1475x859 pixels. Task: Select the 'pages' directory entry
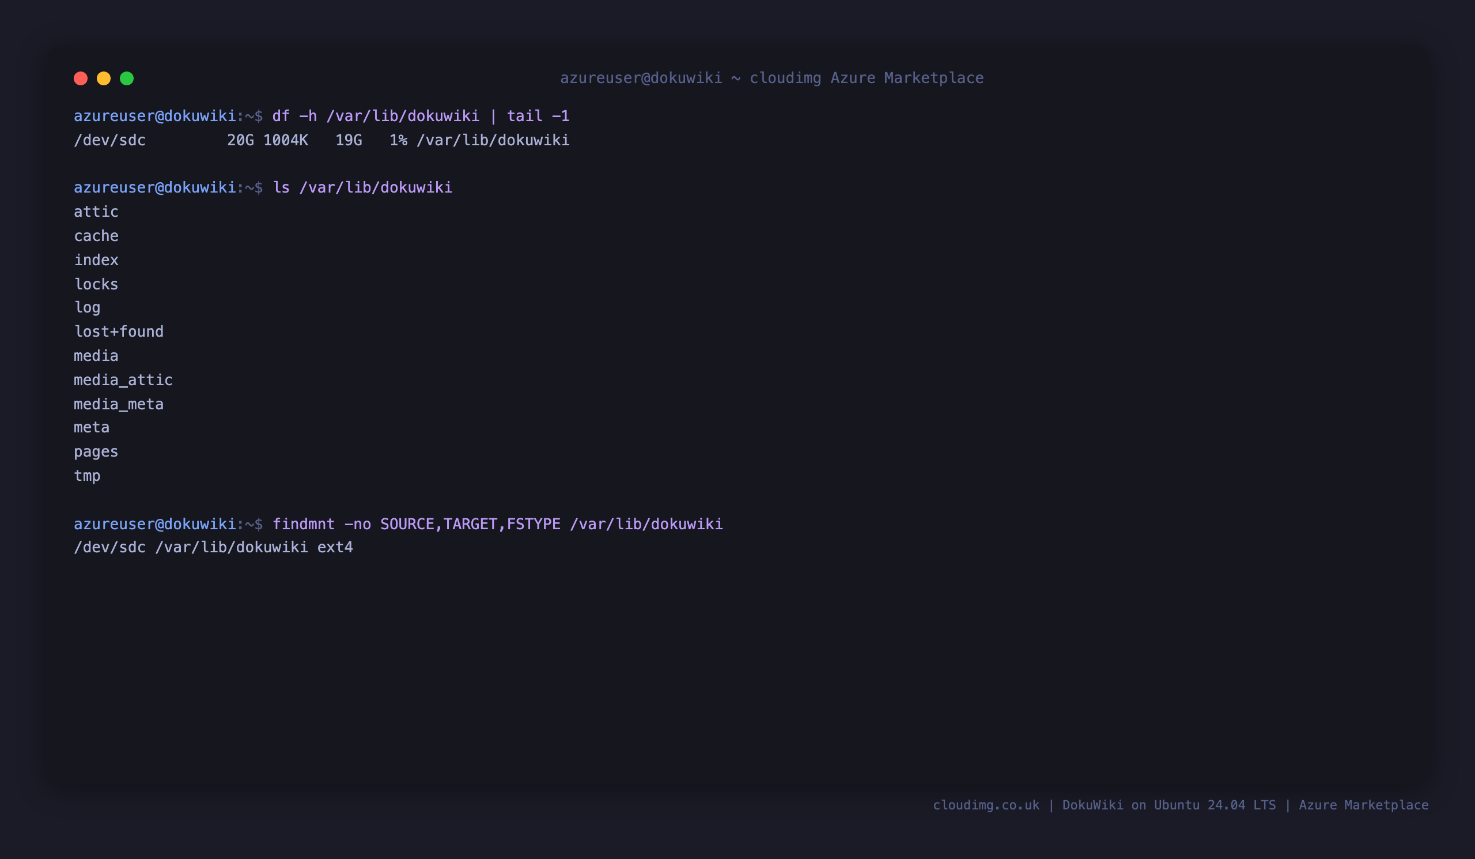point(96,452)
